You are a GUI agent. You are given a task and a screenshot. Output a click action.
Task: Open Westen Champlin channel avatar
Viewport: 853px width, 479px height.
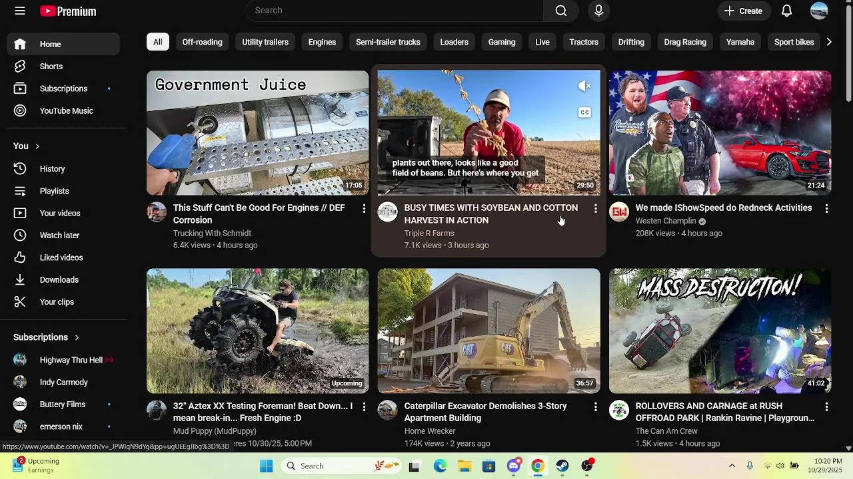pyautogui.click(x=619, y=212)
